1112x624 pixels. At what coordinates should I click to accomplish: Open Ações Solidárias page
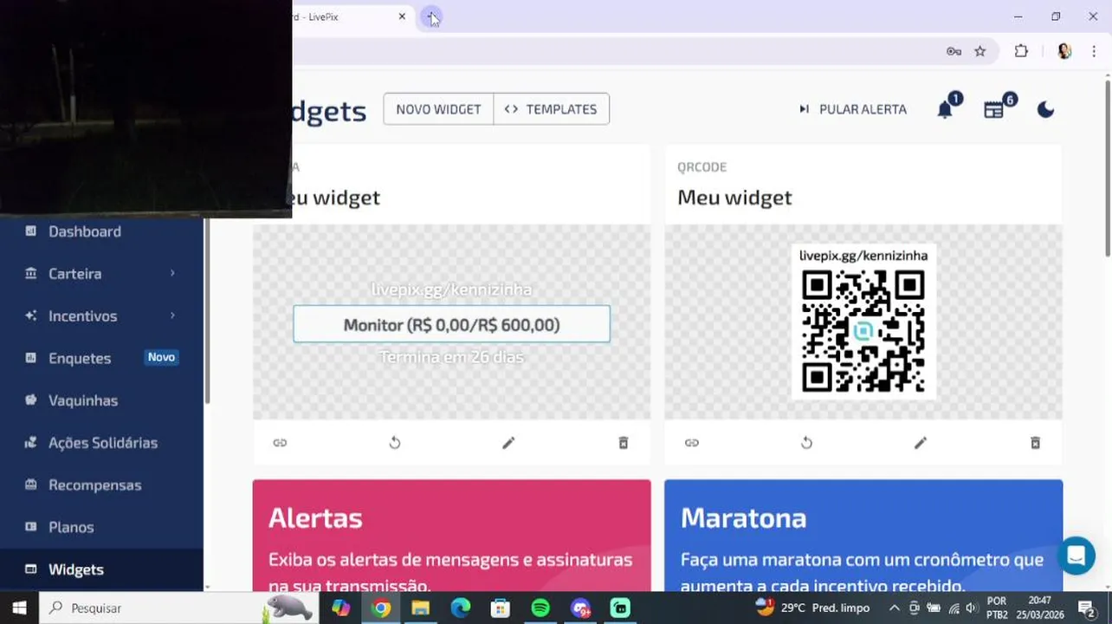(103, 443)
